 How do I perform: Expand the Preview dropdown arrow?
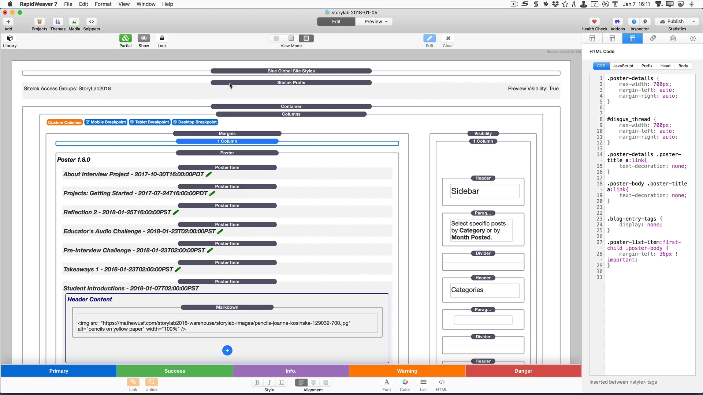pyautogui.click(x=386, y=22)
